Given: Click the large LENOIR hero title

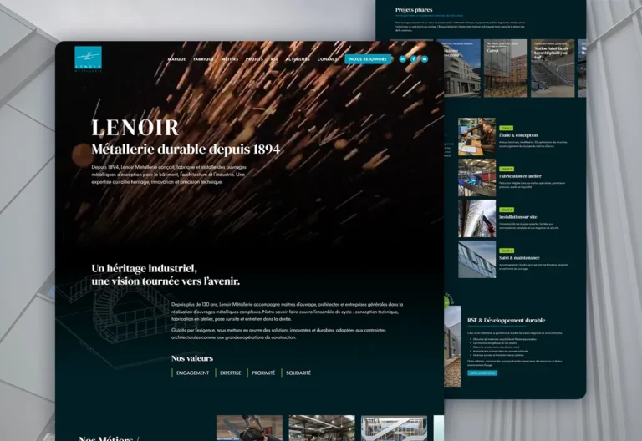Looking at the screenshot, I should (x=135, y=128).
